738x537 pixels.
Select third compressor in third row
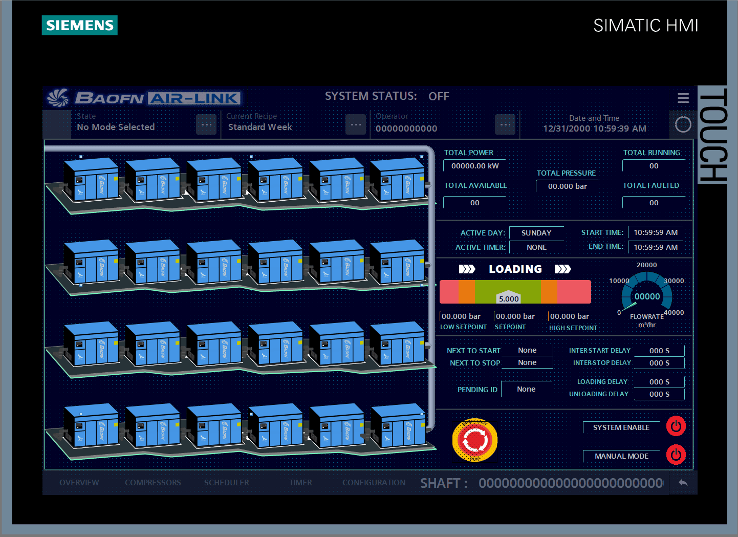[x=214, y=343]
